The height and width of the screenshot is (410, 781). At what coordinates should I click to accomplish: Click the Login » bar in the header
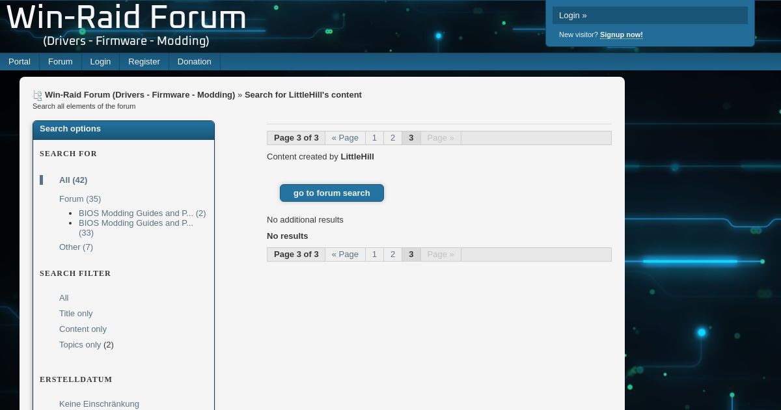[650, 15]
